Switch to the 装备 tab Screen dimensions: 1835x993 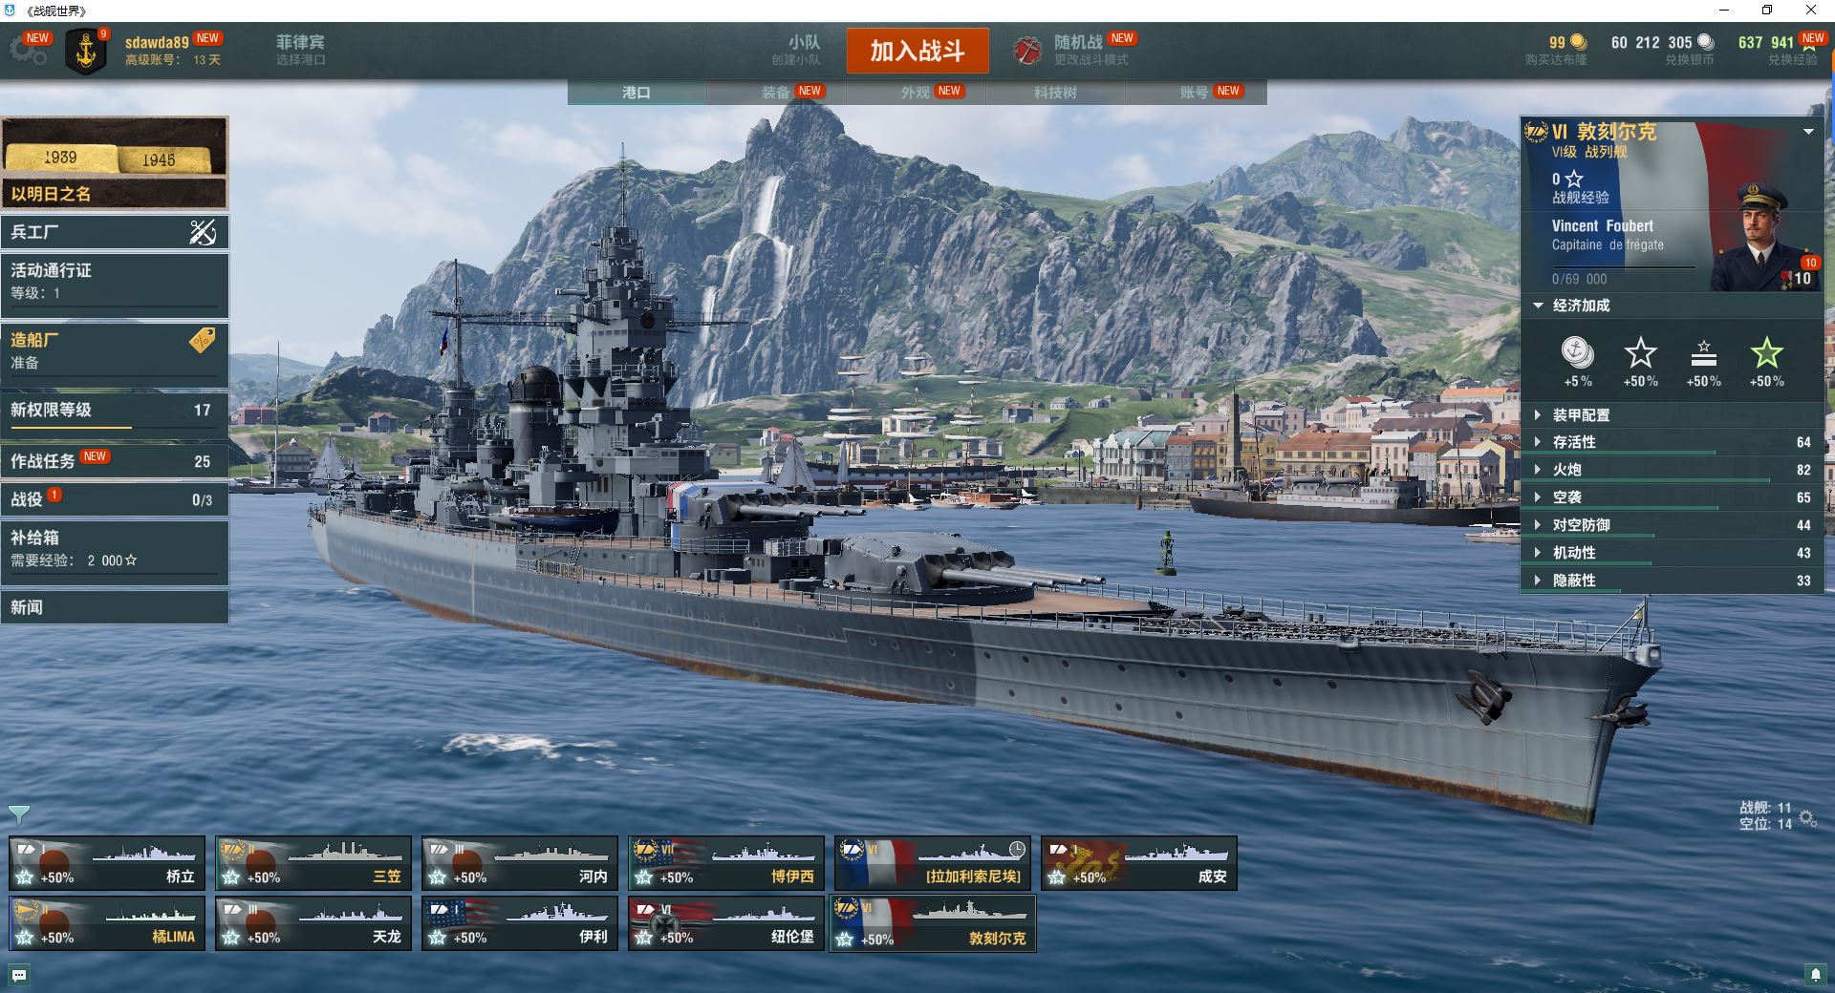tap(776, 92)
